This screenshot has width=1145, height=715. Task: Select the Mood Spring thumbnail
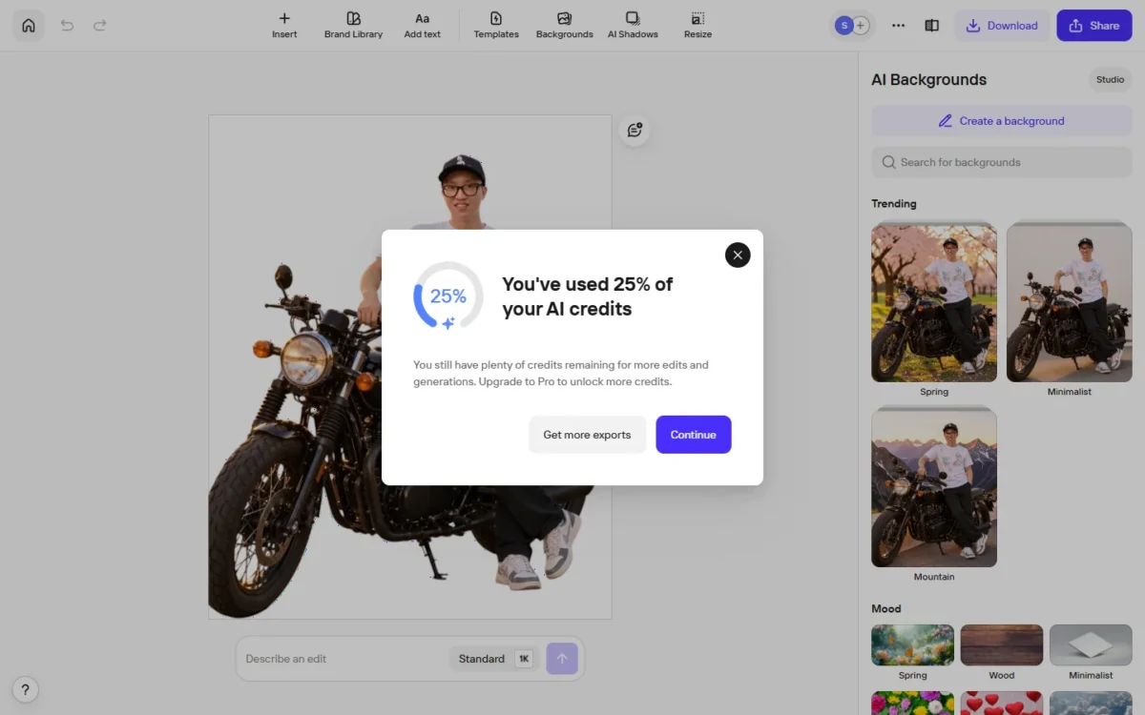click(x=912, y=645)
